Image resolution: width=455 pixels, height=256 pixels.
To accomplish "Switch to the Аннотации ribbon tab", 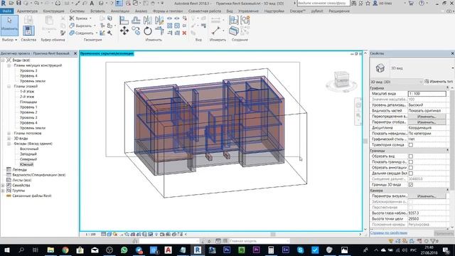I will point(120,11).
